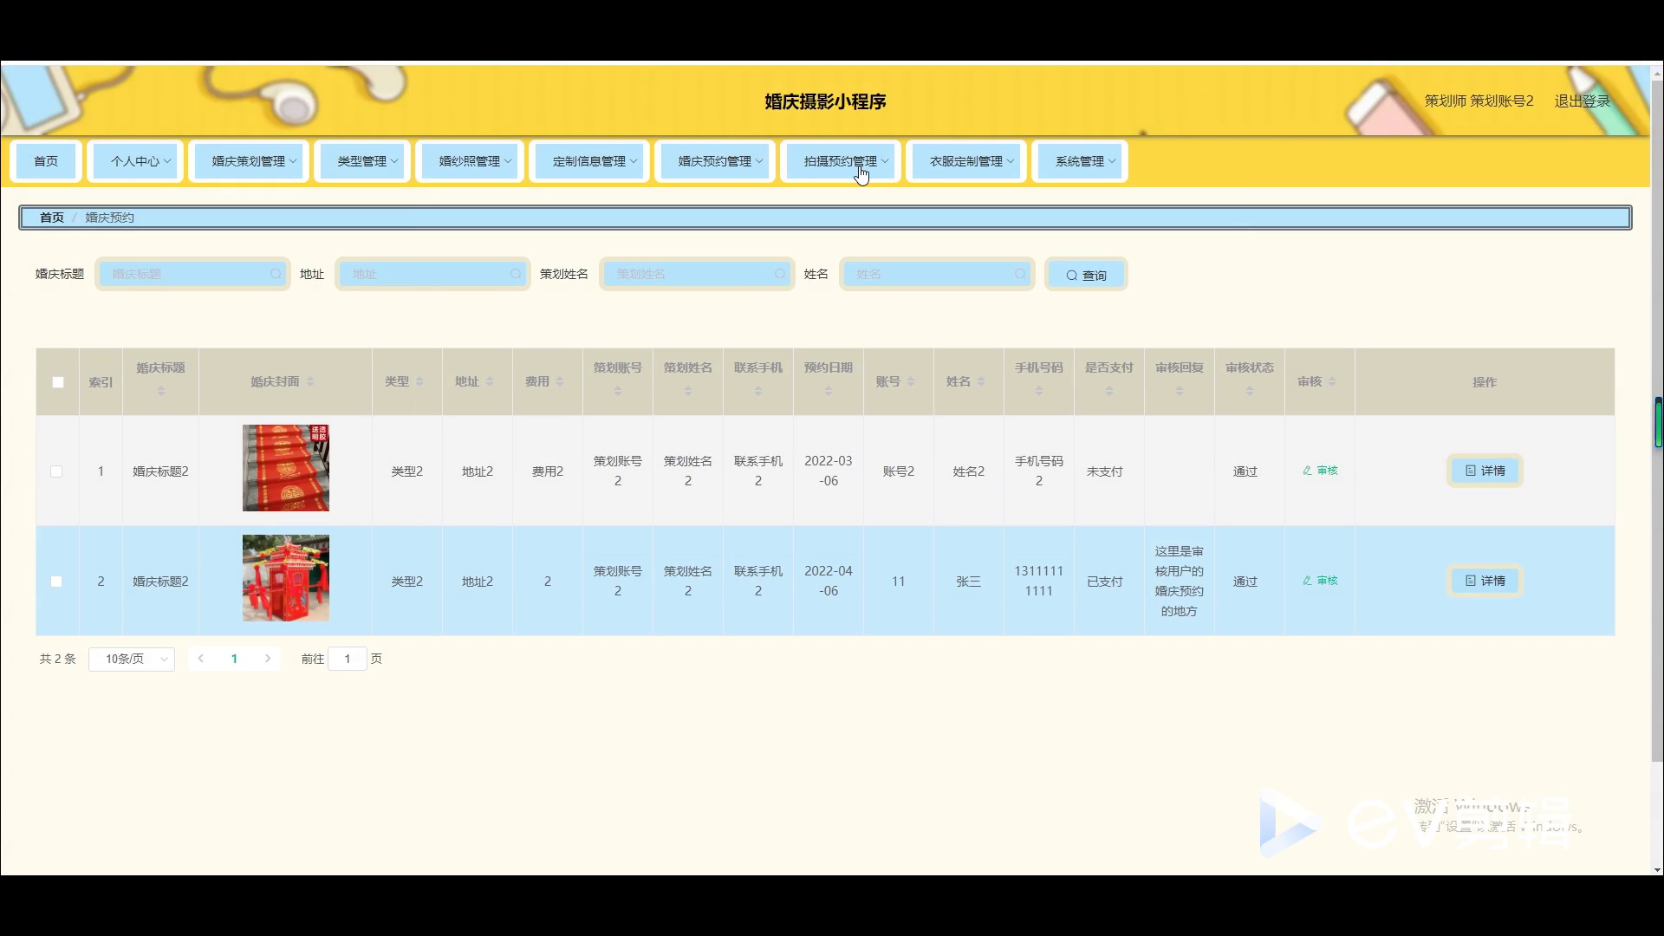Focus the 策划姓名 search input

(697, 274)
